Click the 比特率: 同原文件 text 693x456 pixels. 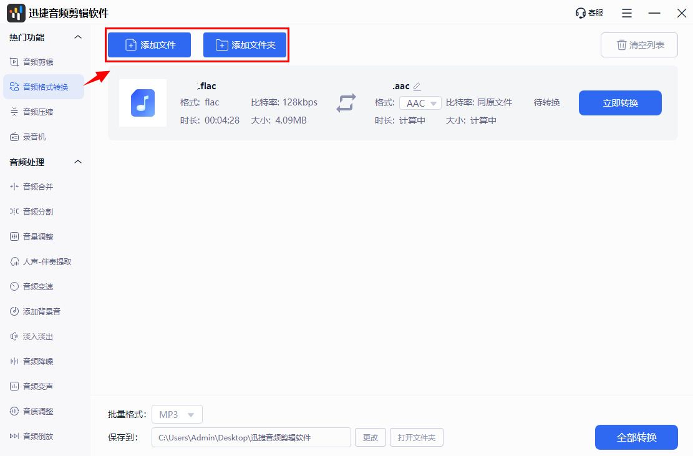coord(478,102)
